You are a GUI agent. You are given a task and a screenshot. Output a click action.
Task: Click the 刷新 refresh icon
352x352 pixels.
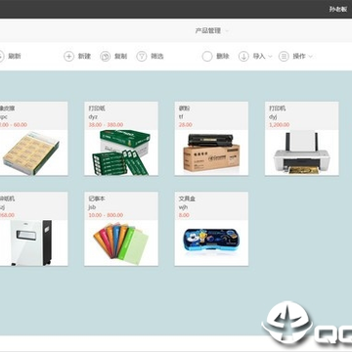tap(1, 57)
